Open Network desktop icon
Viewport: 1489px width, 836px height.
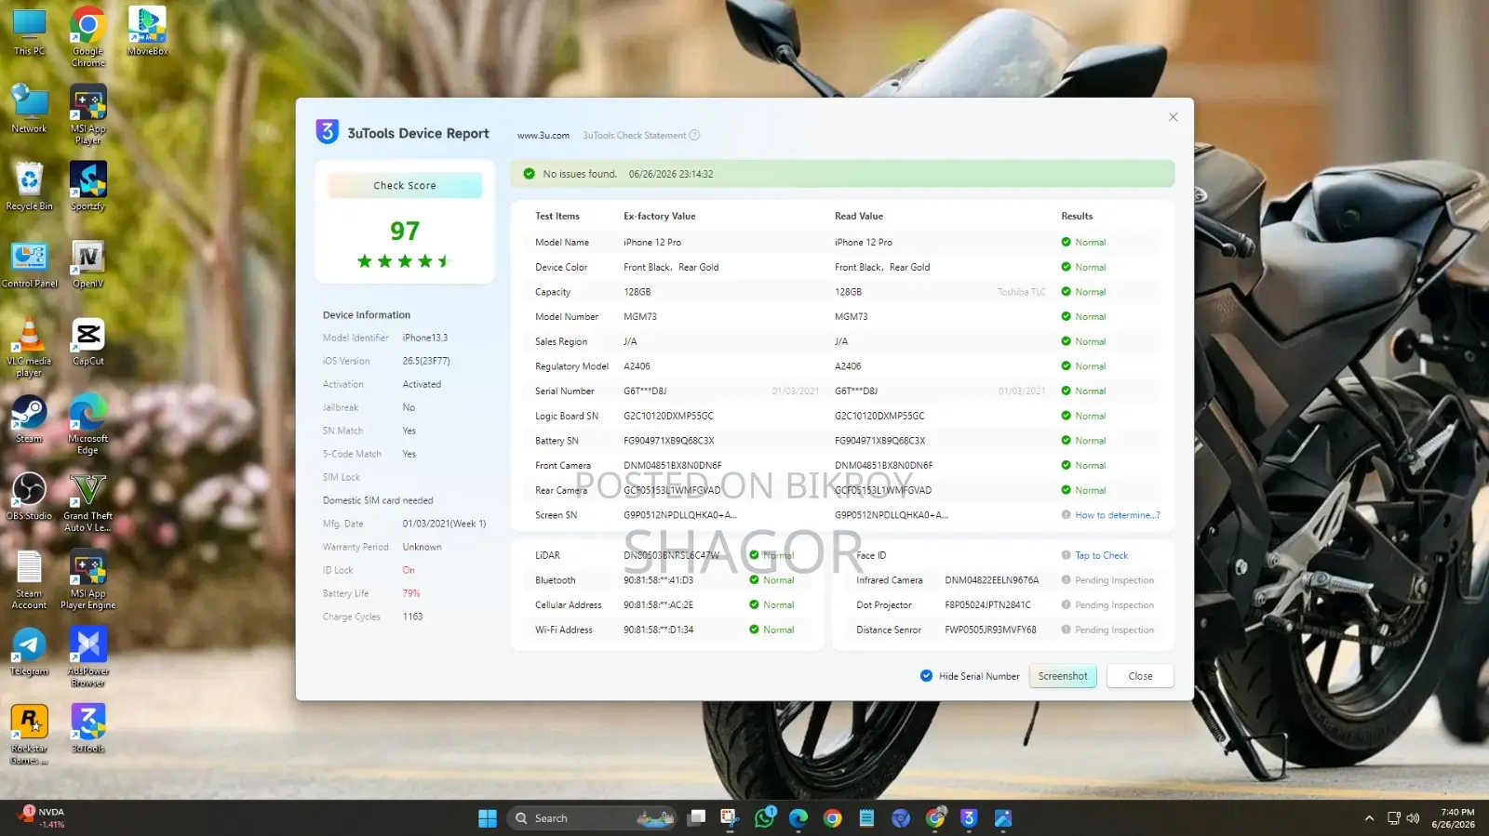[x=29, y=110]
